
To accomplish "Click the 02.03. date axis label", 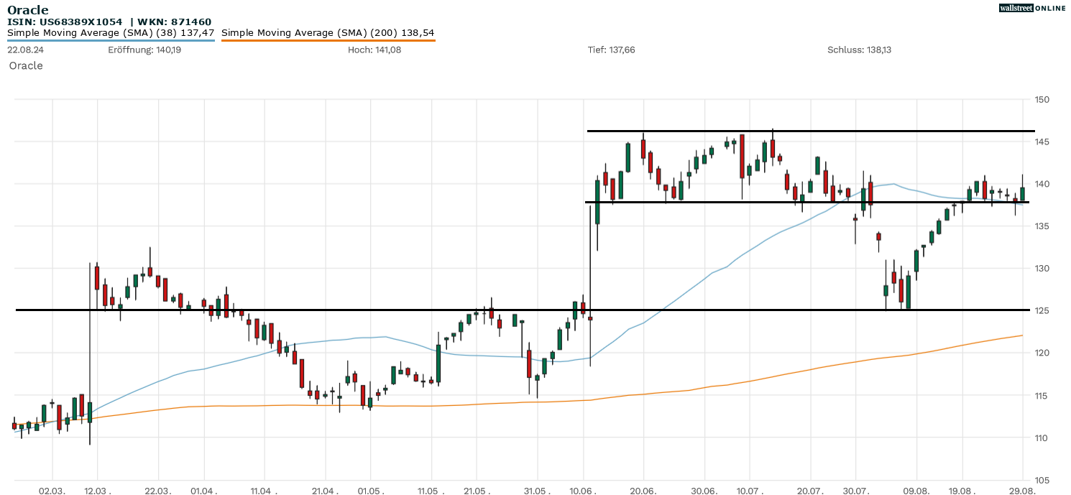I will pyautogui.click(x=52, y=490).
